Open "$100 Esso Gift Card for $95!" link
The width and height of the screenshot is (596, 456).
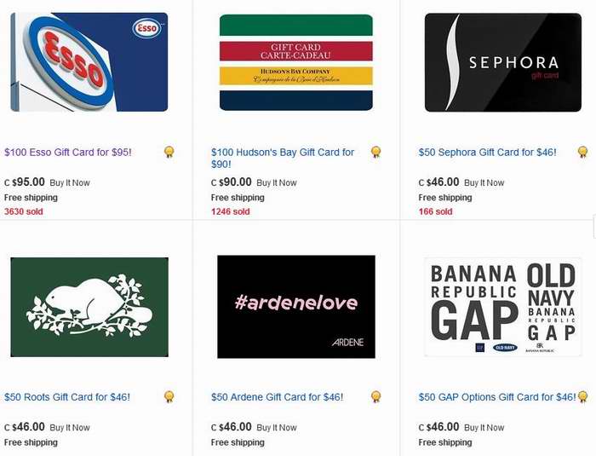point(68,153)
